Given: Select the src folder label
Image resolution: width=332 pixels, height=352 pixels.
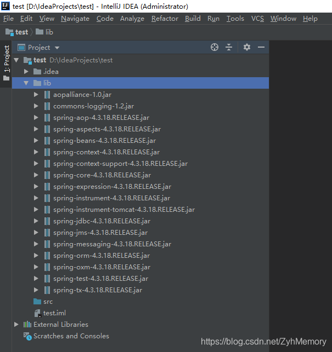Looking at the screenshot, I should pyautogui.click(x=48, y=302).
